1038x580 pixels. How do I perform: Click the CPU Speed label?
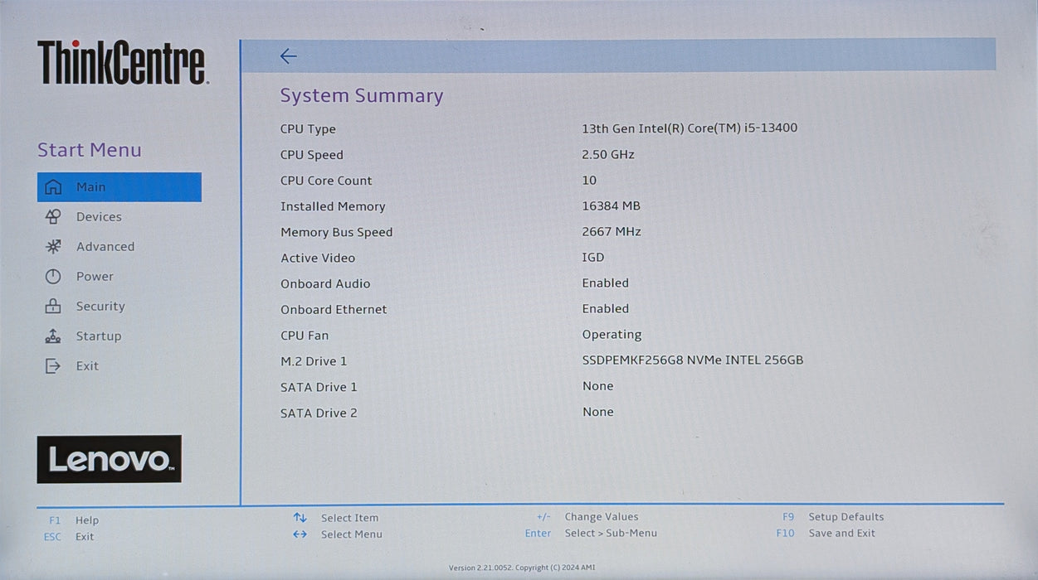click(312, 155)
